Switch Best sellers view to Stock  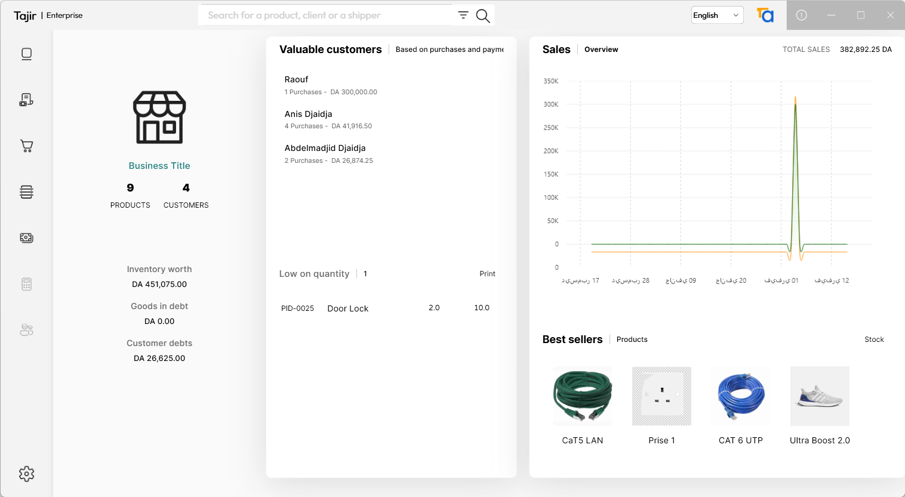pos(874,339)
